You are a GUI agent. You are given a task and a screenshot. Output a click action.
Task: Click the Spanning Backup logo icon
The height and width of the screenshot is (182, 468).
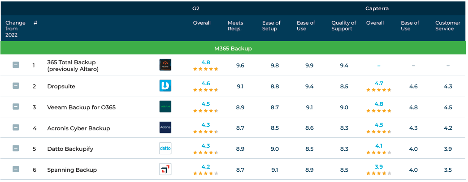click(x=165, y=169)
